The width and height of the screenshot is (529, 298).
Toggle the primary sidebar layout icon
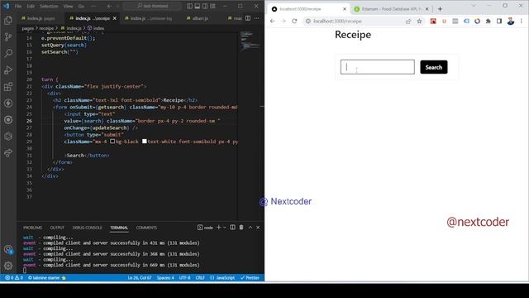click(189, 6)
